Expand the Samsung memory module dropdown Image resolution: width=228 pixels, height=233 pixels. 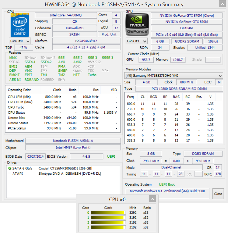(x=174, y=76)
